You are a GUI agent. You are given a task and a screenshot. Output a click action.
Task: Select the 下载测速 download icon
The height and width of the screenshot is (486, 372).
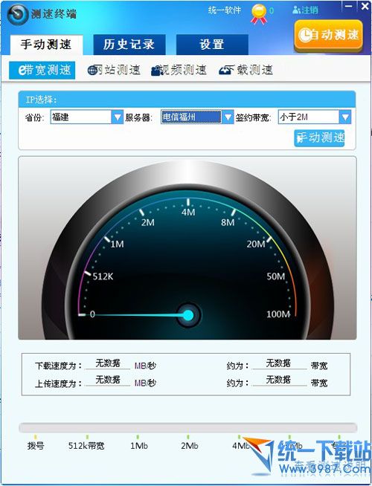(x=225, y=71)
